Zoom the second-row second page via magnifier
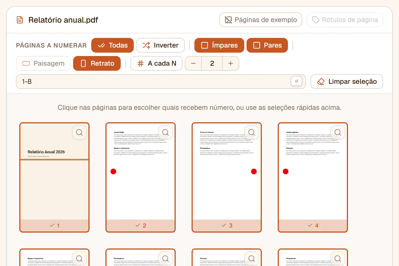The width and height of the screenshot is (399, 266). (165, 258)
